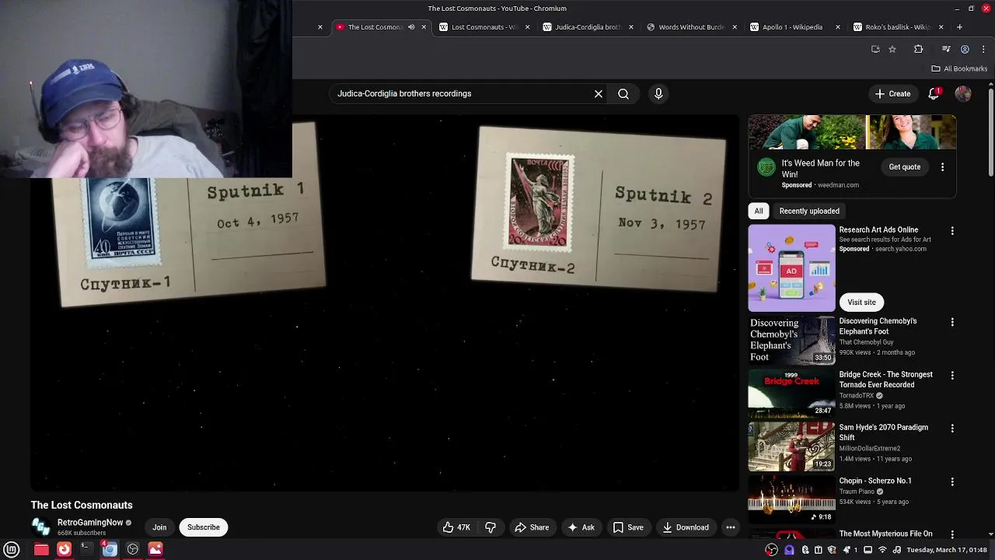
Task: Open Chromium three-dot menu
Action: (x=982, y=49)
